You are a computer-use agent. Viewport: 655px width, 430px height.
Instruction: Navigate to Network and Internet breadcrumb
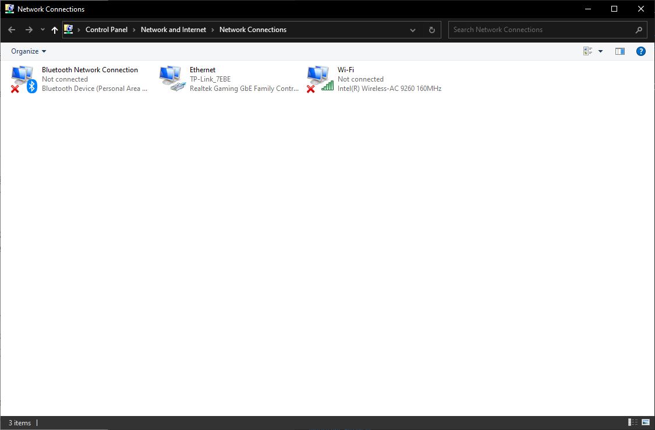pos(174,30)
